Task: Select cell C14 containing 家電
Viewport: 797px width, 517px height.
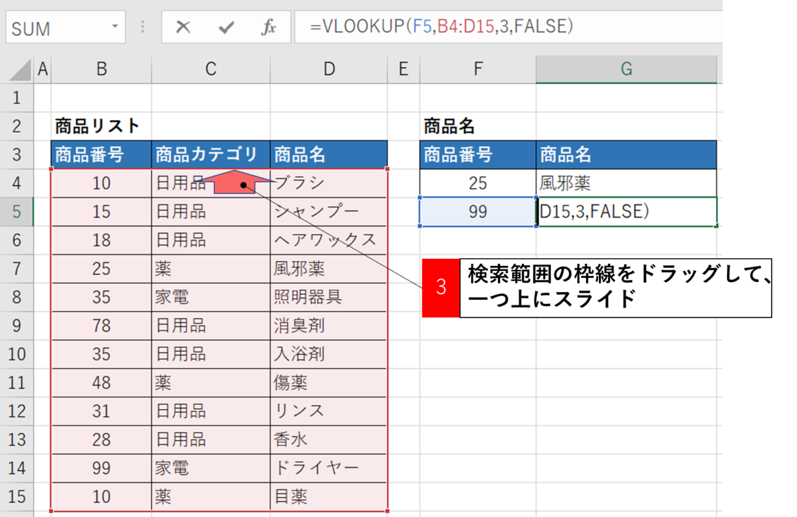Action: pos(211,468)
